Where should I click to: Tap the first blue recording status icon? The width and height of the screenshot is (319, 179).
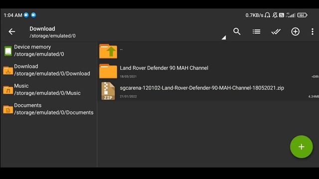click(26, 15)
